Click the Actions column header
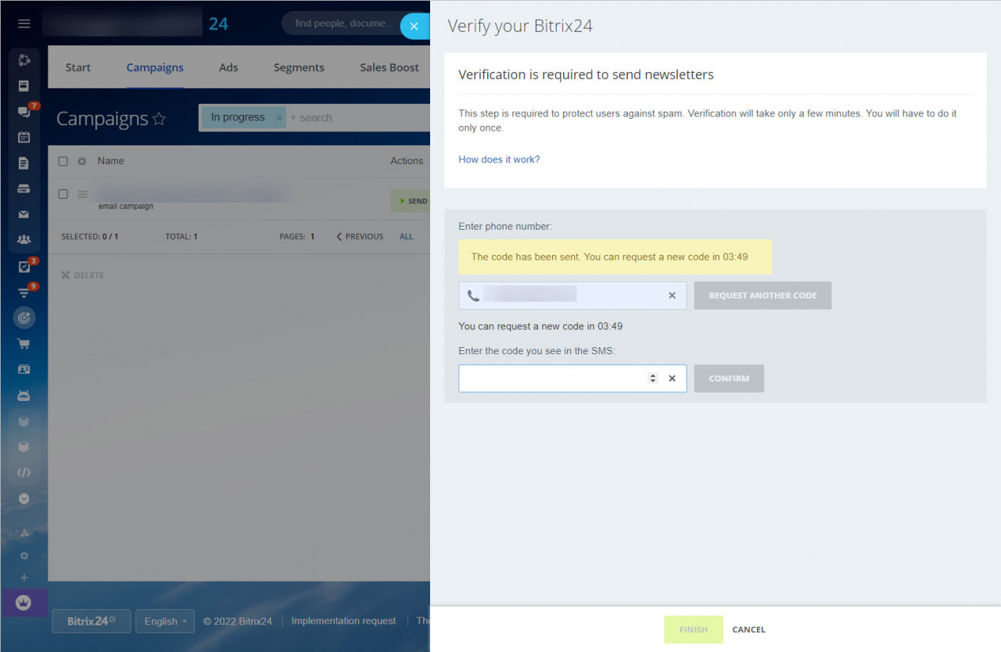This screenshot has width=1001, height=652. point(407,161)
